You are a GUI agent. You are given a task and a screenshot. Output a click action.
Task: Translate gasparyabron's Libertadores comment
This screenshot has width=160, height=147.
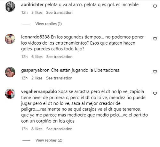[59, 78]
